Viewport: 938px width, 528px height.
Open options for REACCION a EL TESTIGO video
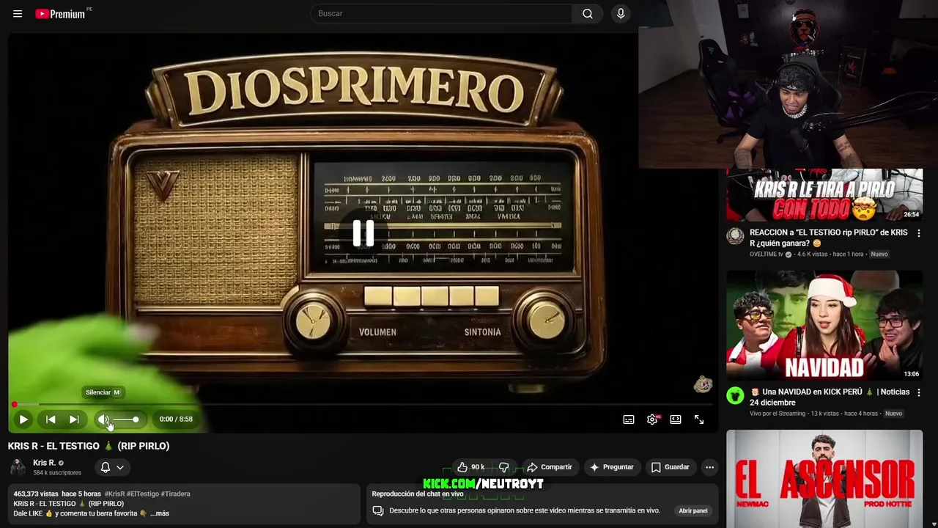(x=919, y=233)
